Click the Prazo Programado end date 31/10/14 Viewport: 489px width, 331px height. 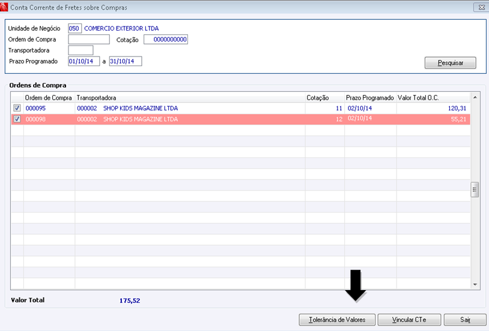pyautogui.click(x=126, y=61)
